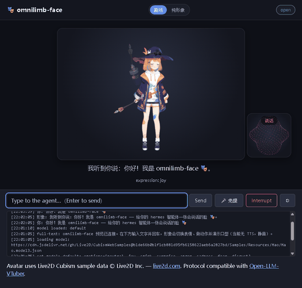Click the omnilimb-face masks logo icon
302x288 pixels.
click(11, 10)
